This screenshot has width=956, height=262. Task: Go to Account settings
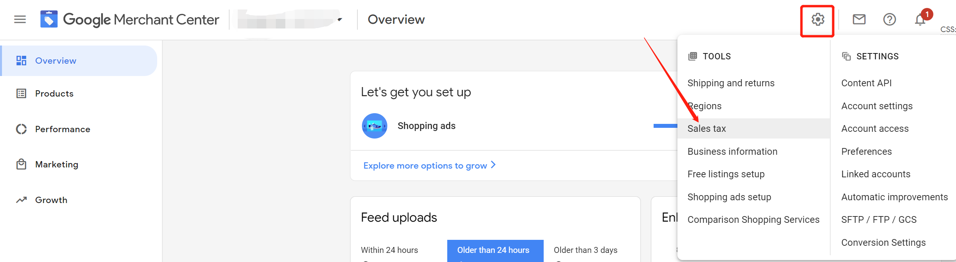tap(877, 106)
